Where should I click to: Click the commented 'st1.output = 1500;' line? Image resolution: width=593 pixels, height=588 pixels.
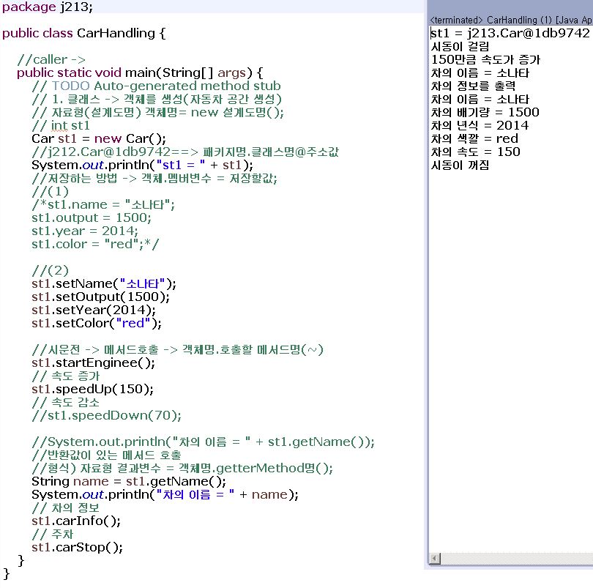92,218
